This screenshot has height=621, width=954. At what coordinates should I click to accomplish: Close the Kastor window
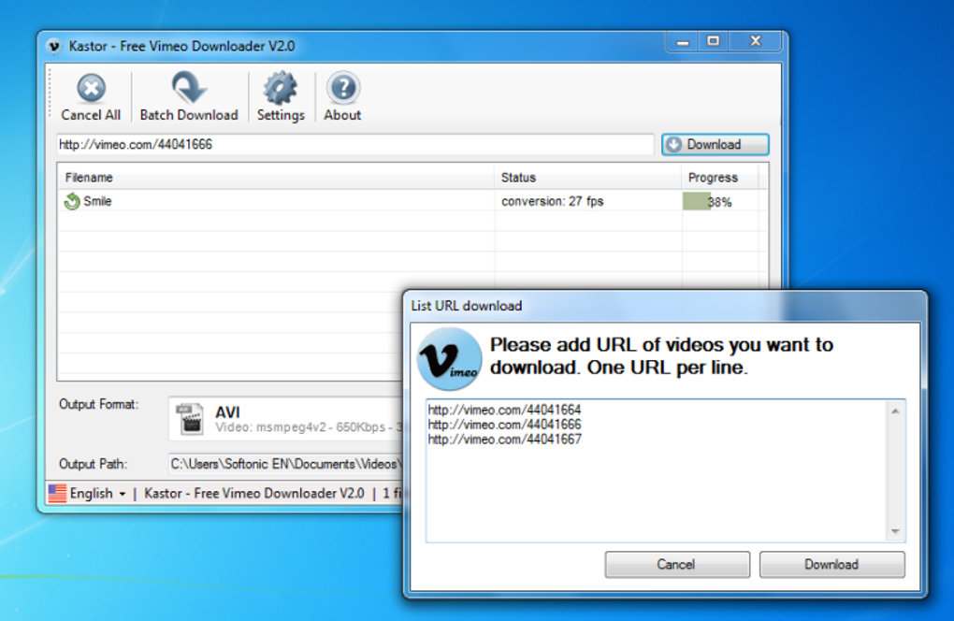(x=756, y=41)
